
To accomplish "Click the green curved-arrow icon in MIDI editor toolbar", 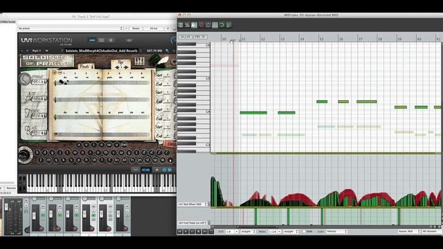I will click(x=221, y=25).
